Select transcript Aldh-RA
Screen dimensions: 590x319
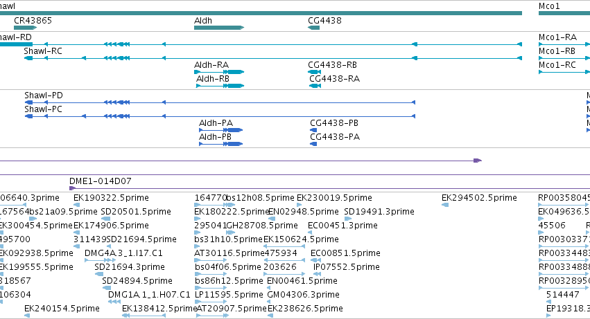click(x=211, y=65)
